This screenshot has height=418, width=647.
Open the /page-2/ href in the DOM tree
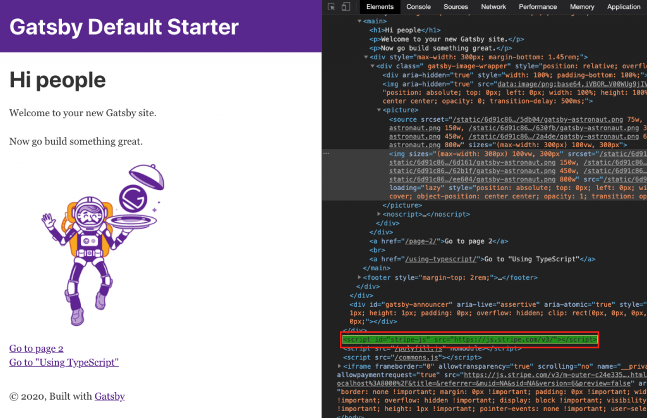[x=421, y=241]
